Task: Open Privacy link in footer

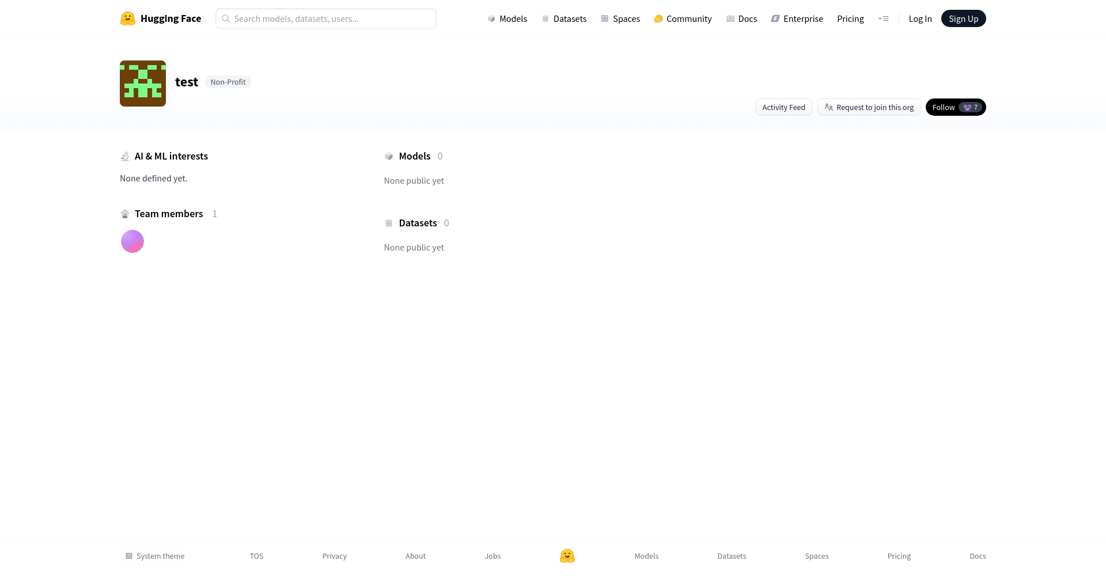Action: click(334, 556)
